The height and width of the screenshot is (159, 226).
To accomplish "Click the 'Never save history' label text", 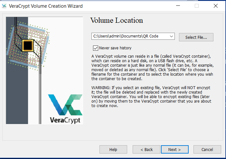I will point(115,48).
